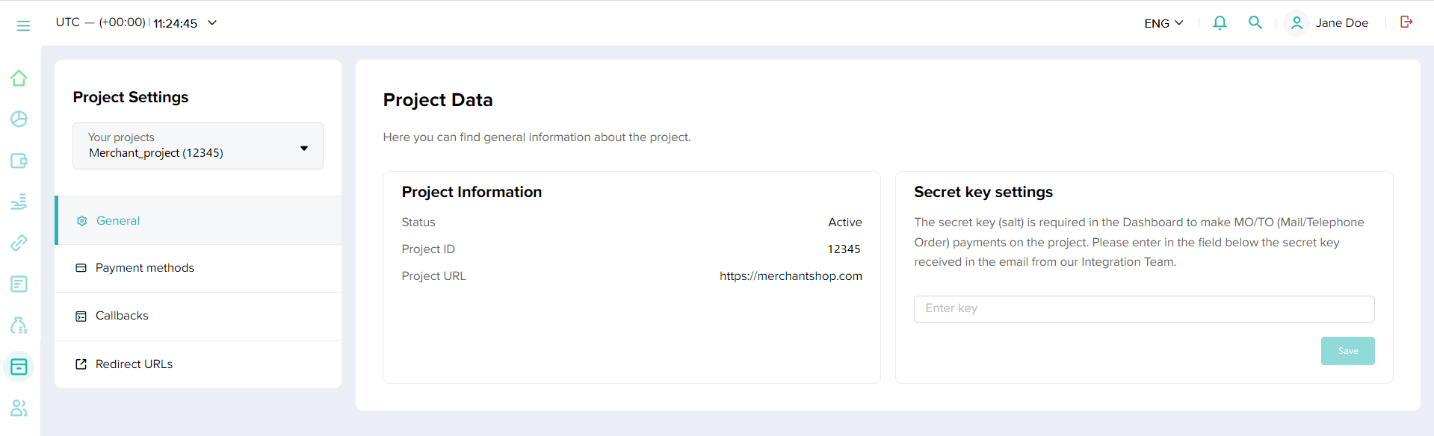Click the logout icon

pyautogui.click(x=1406, y=22)
